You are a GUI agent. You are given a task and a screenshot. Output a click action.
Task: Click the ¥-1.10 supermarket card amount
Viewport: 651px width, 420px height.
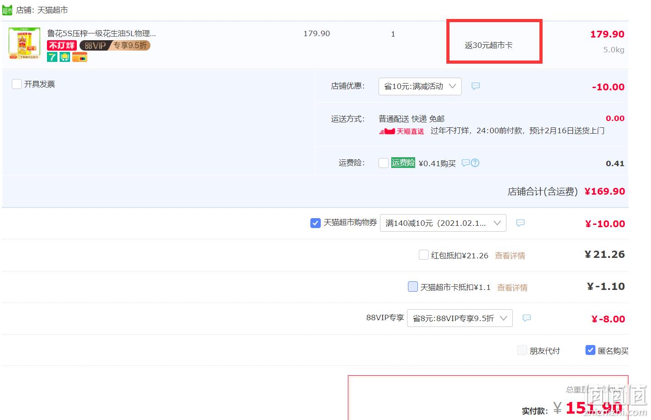pyautogui.click(x=606, y=286)
